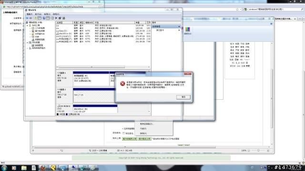
Task: Click the Refresh toolbar icon before the X
Action: 52,18
